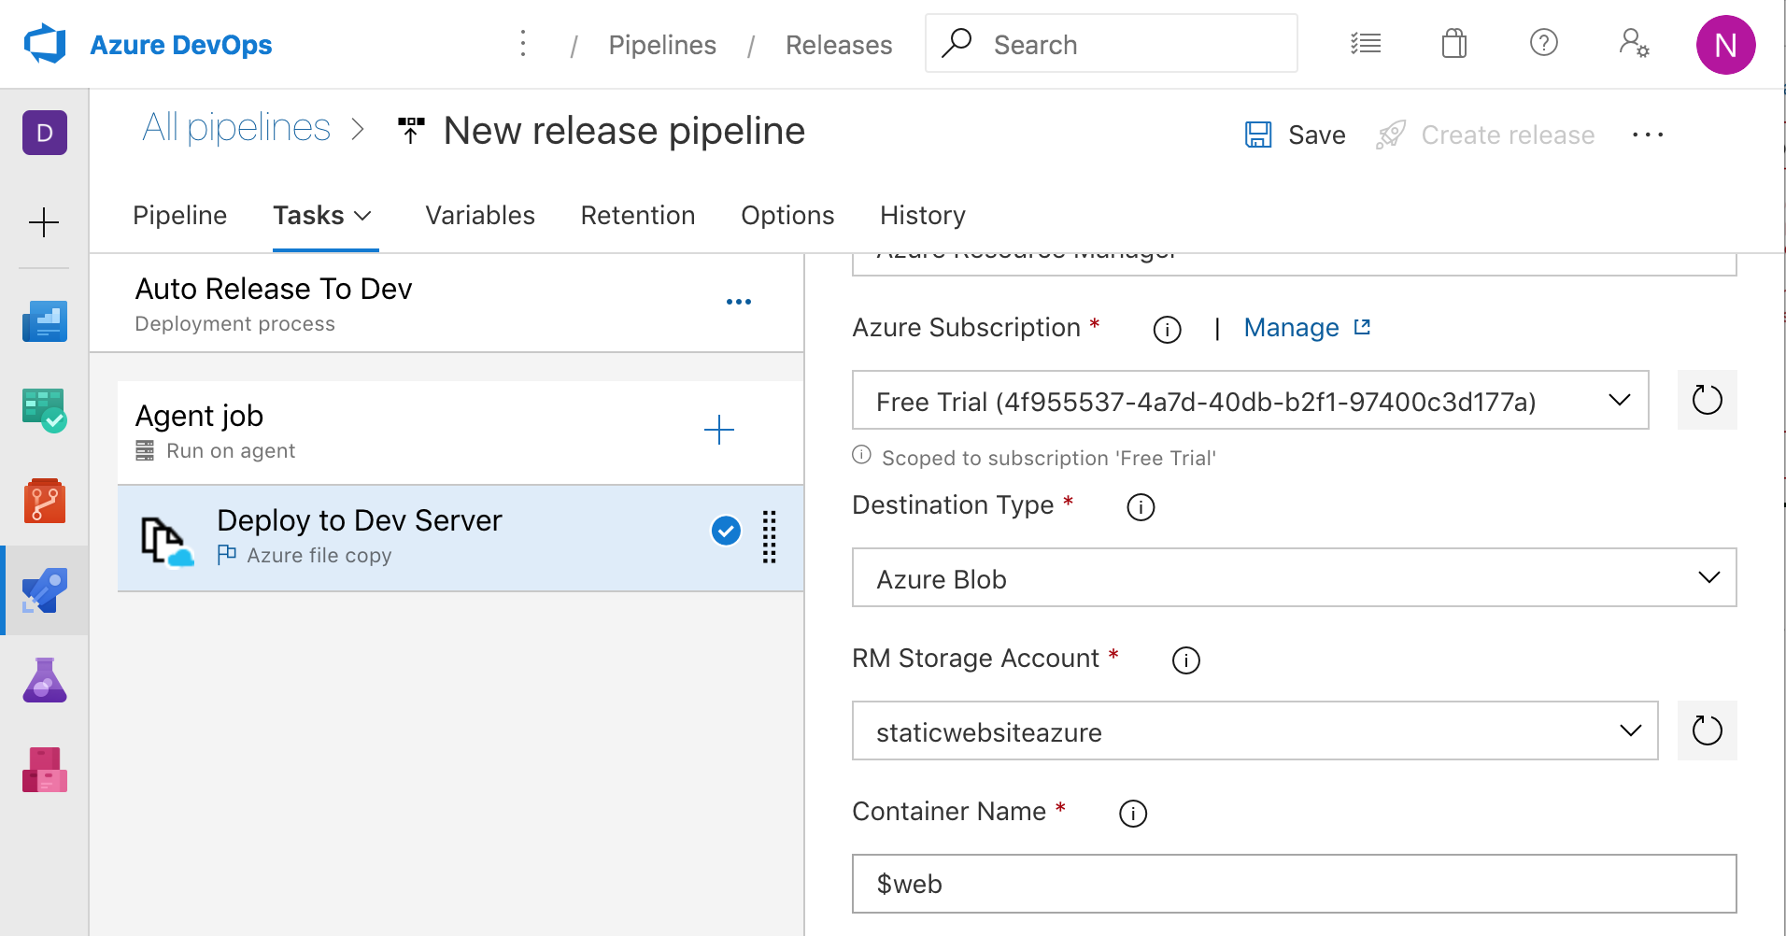This screenshot has width=1786, height=936.
Task: Click the Azure DevOps home link text
Action: pos(181,45)
